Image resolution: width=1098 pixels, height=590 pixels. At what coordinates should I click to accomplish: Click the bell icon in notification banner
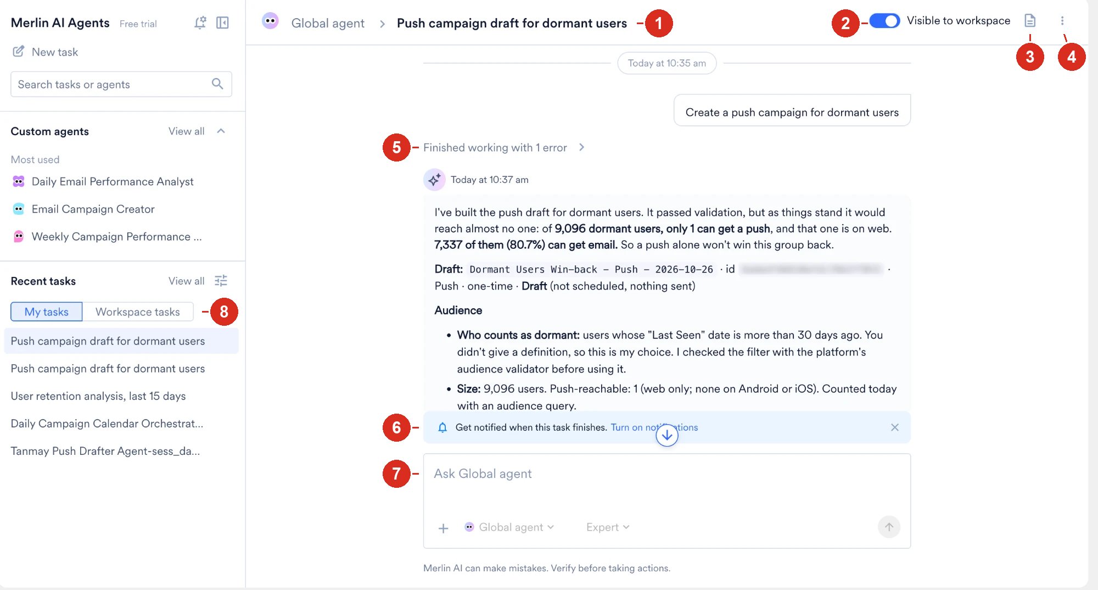(442, 427)
